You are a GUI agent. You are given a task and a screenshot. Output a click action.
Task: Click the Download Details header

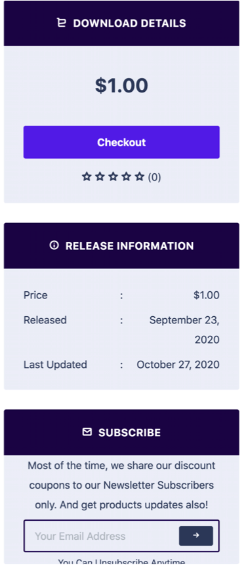[x=121, y=23]
